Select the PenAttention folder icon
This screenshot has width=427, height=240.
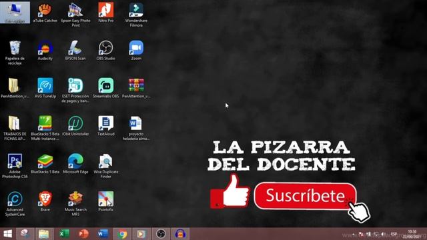pos(15,89)
